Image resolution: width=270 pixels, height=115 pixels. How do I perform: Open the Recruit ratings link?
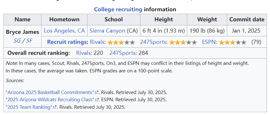68,42
